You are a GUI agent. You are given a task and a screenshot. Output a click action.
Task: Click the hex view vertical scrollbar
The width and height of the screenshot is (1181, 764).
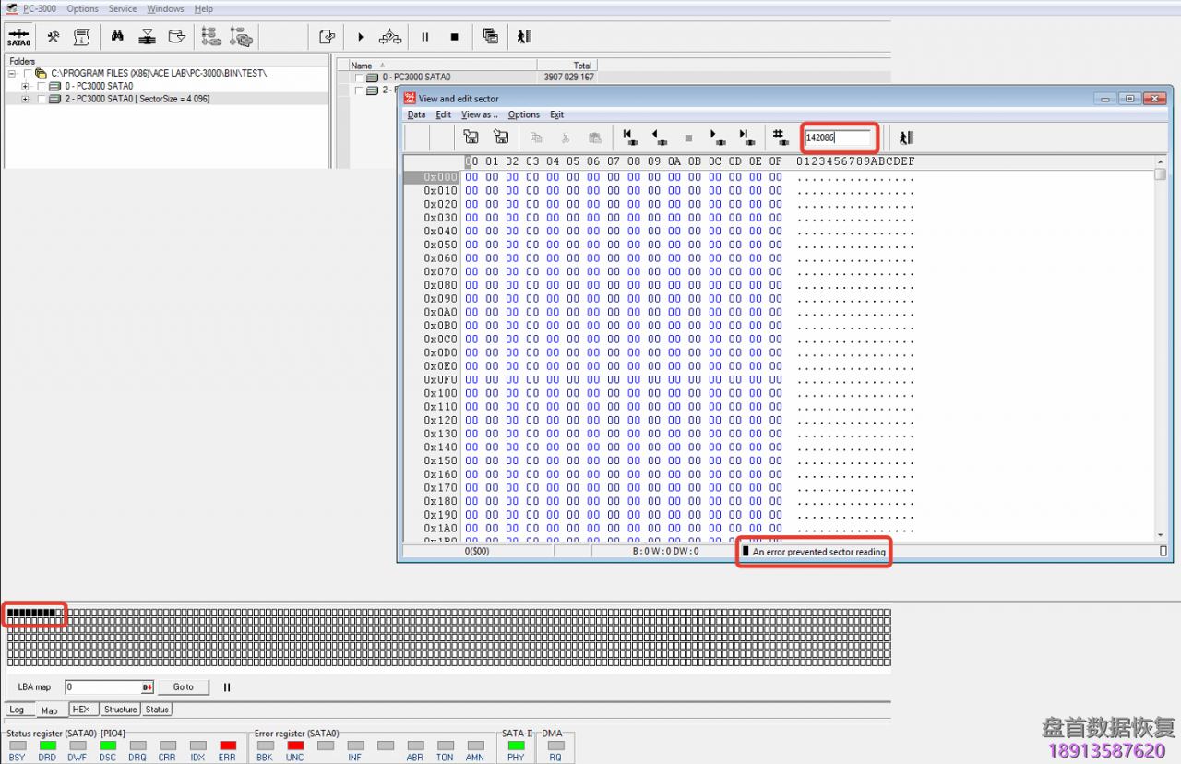point(1160,351)
